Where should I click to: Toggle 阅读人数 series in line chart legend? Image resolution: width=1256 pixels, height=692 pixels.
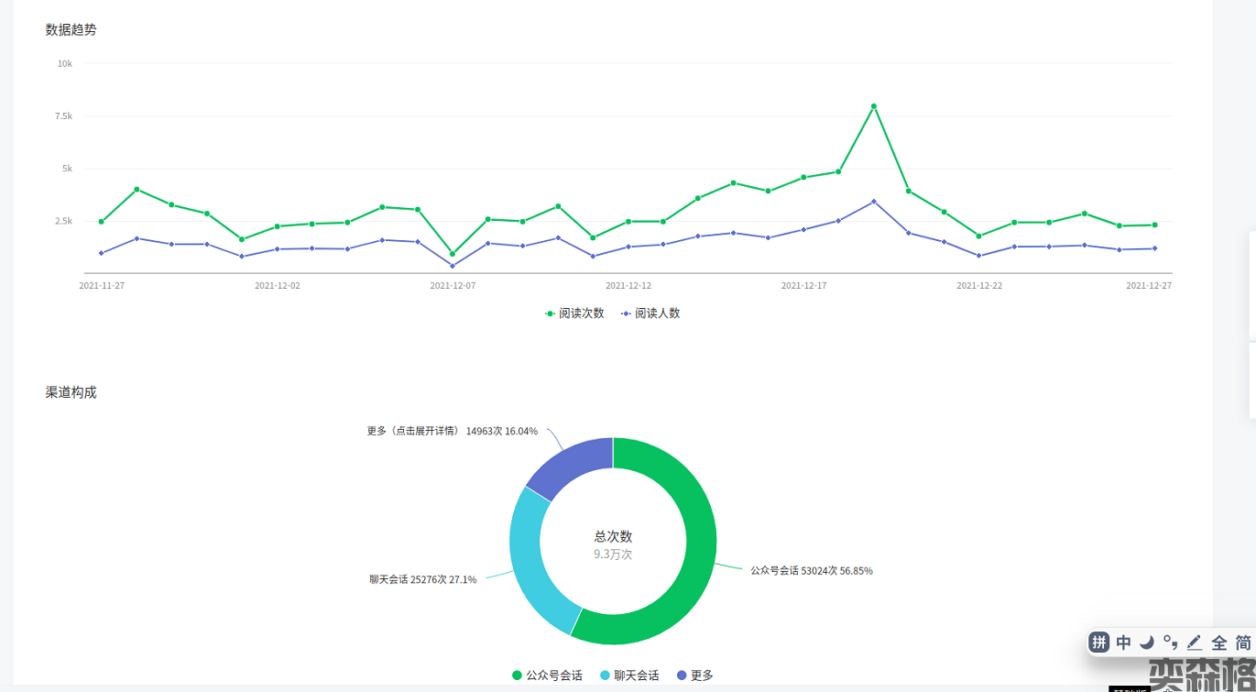(650, 313)
